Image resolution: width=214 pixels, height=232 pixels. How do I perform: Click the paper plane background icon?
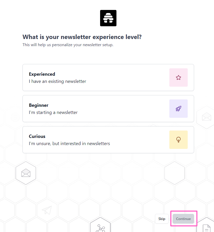pos(47,210)
